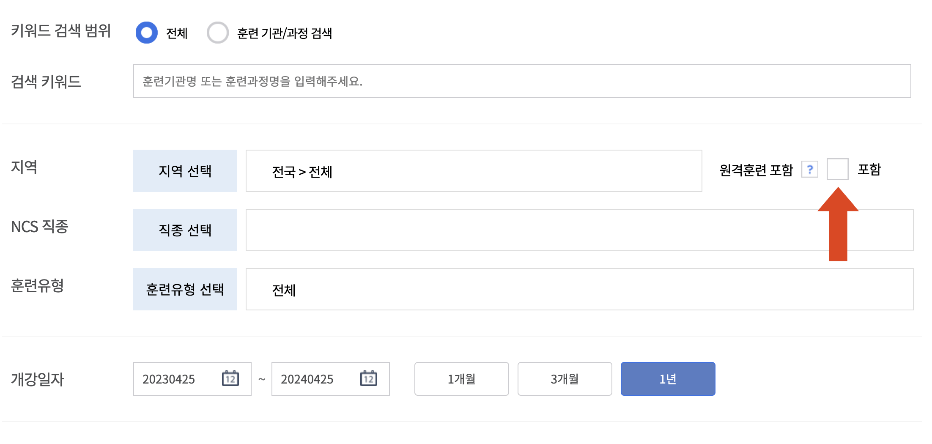This screenshot has width=932, height=444.
Task: Click the 3개월 period button
Action: pos(564,379)
